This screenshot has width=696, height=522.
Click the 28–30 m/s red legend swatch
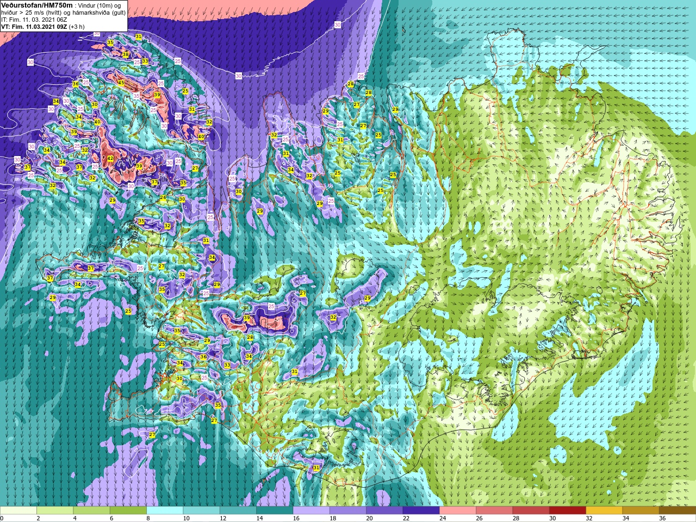pos(531,511)
